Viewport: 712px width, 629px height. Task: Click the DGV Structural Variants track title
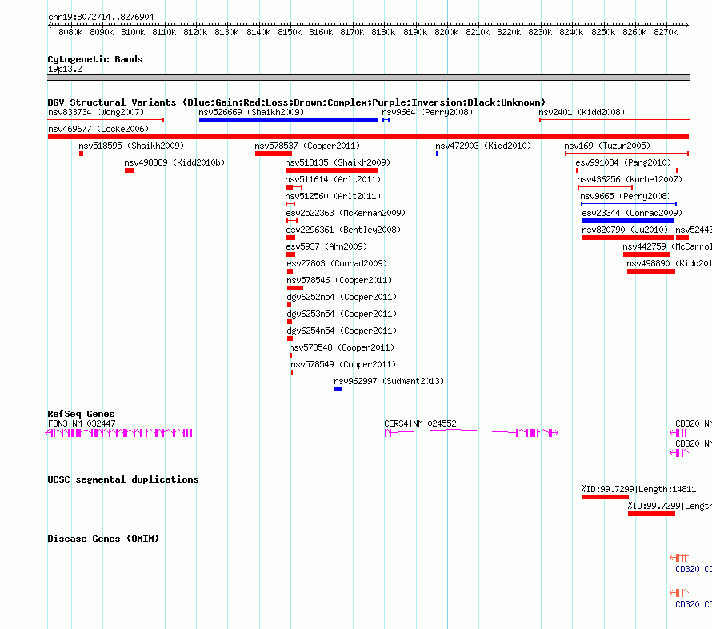[x=296, y=102]
